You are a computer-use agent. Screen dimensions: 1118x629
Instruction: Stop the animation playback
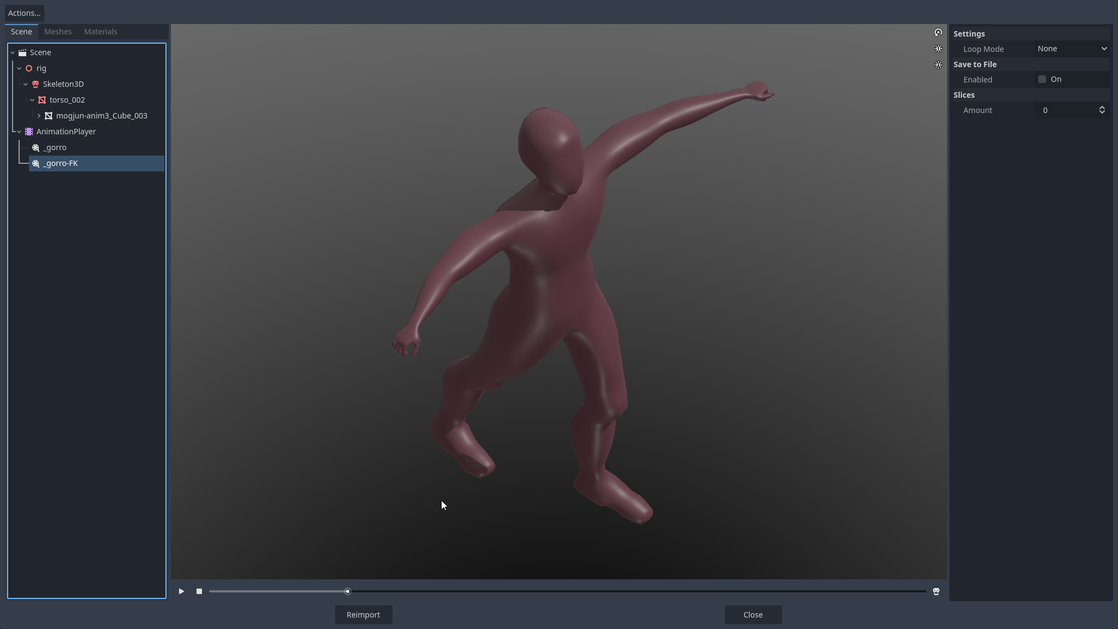tap(199, 591)
